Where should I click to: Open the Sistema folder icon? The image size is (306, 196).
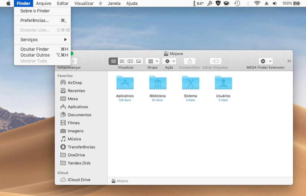[191, 83]
